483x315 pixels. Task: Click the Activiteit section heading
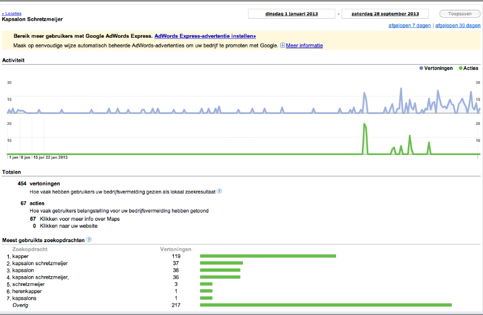tap(13, 60)
